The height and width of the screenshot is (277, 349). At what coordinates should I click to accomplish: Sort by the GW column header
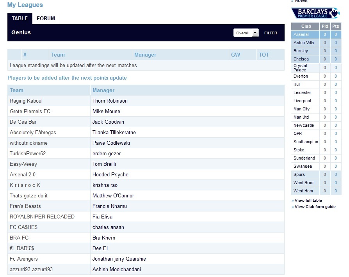[235, 55]
